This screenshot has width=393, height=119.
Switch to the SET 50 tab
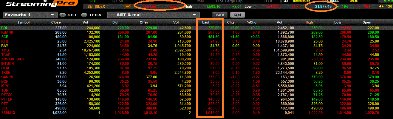click(x=118, y=1)
